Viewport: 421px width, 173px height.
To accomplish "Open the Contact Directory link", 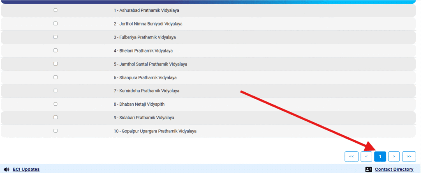I will [394, 169].
